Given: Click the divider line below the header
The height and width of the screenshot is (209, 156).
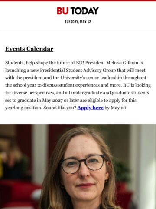Looking at the screenshot, I should [78, 30].
